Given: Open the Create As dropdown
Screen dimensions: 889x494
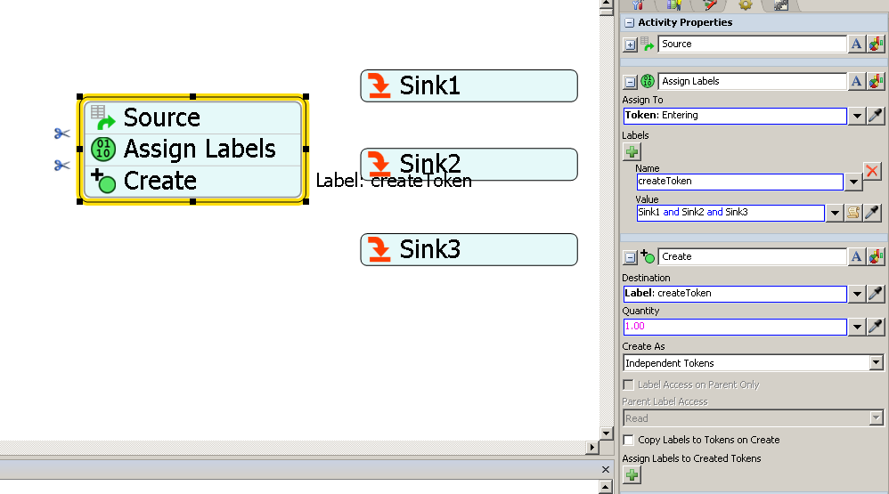Looking at the screenshot, I should coord(876,363).
